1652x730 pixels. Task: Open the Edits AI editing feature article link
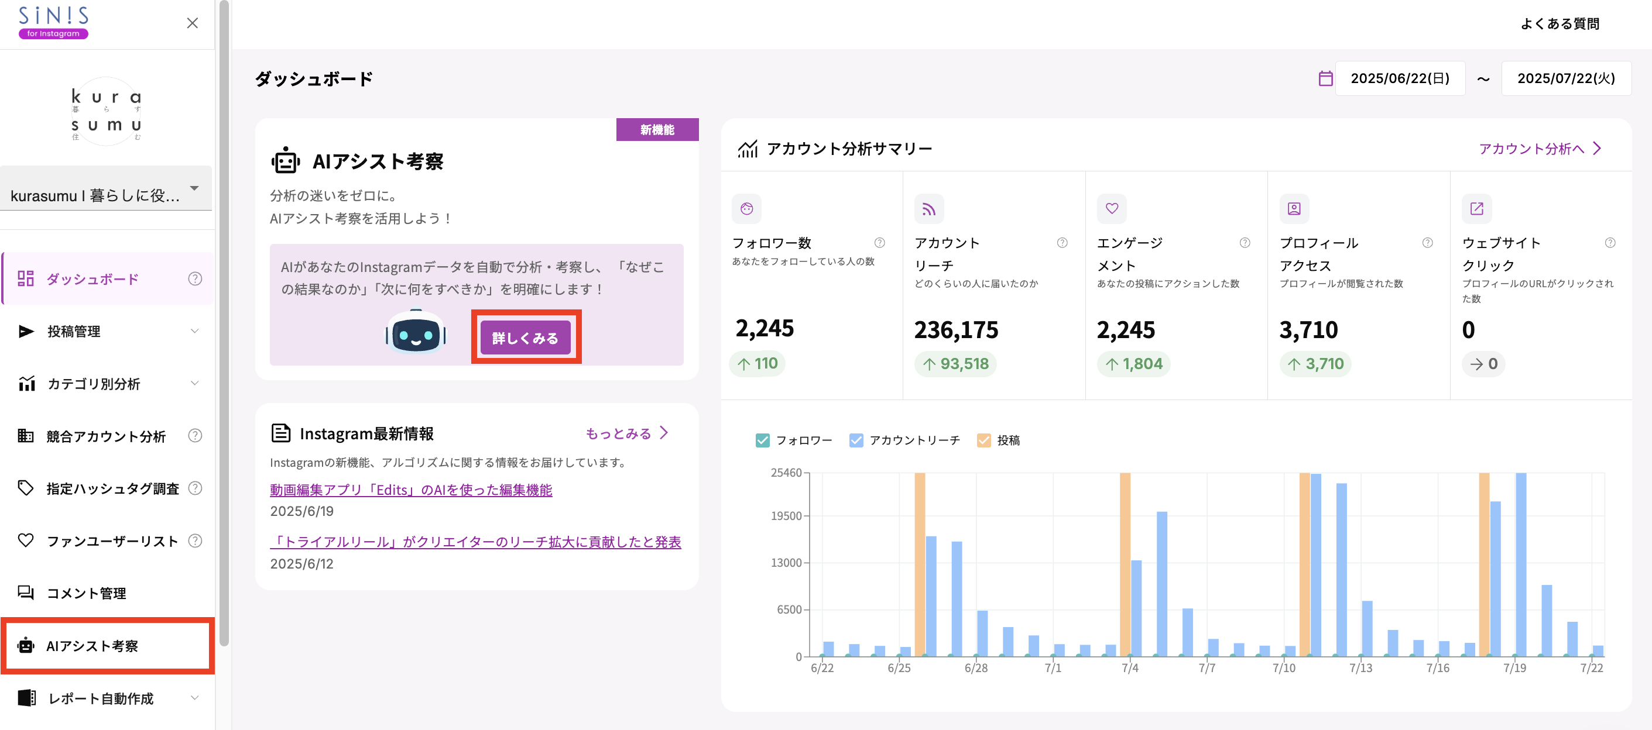[x=410, y=490]
